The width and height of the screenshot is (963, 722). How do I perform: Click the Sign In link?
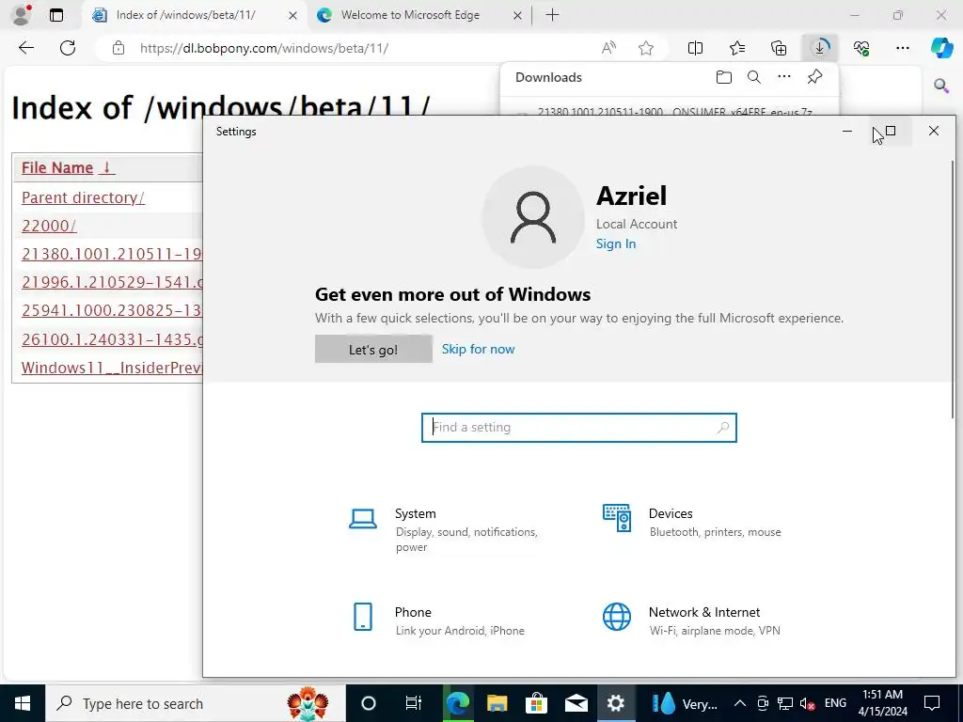coord(615,243)
